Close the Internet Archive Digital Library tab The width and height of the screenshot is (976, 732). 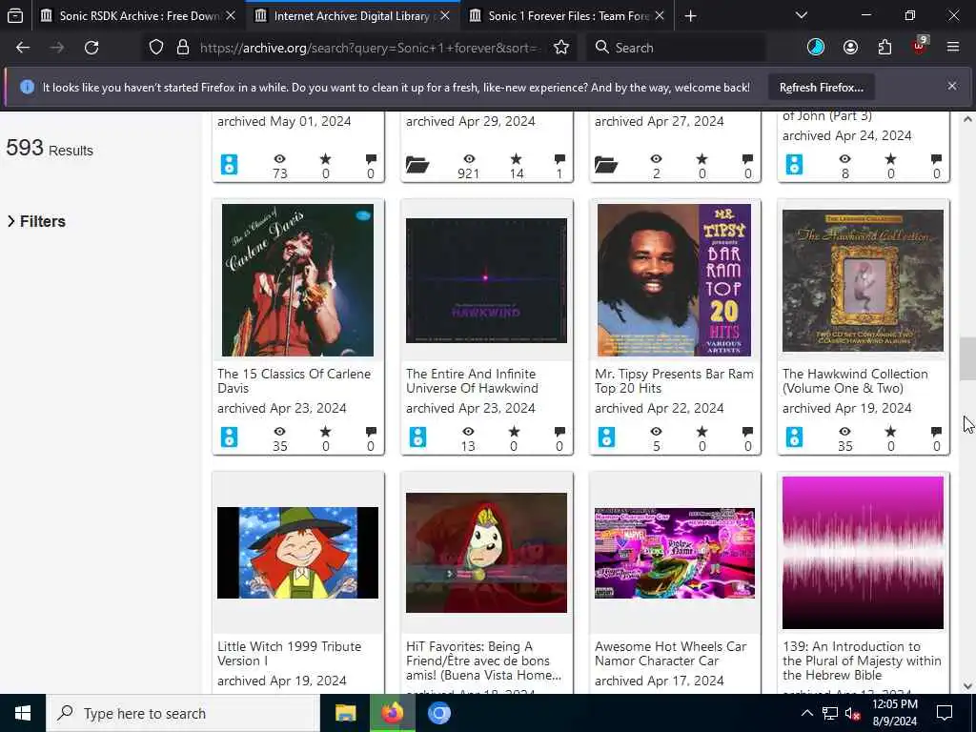pos(445,16)
